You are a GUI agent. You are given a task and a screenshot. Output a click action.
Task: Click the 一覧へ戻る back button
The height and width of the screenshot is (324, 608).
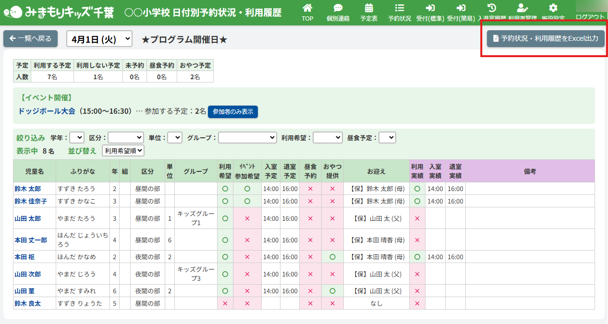click(x=30, y=39)
